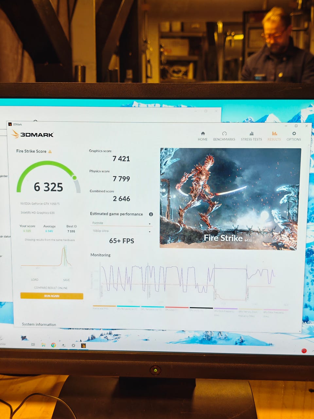Viewport: 314px width, 419px height.
Task: Click the Monitoring graph area
Action: [x=189, y=282]
